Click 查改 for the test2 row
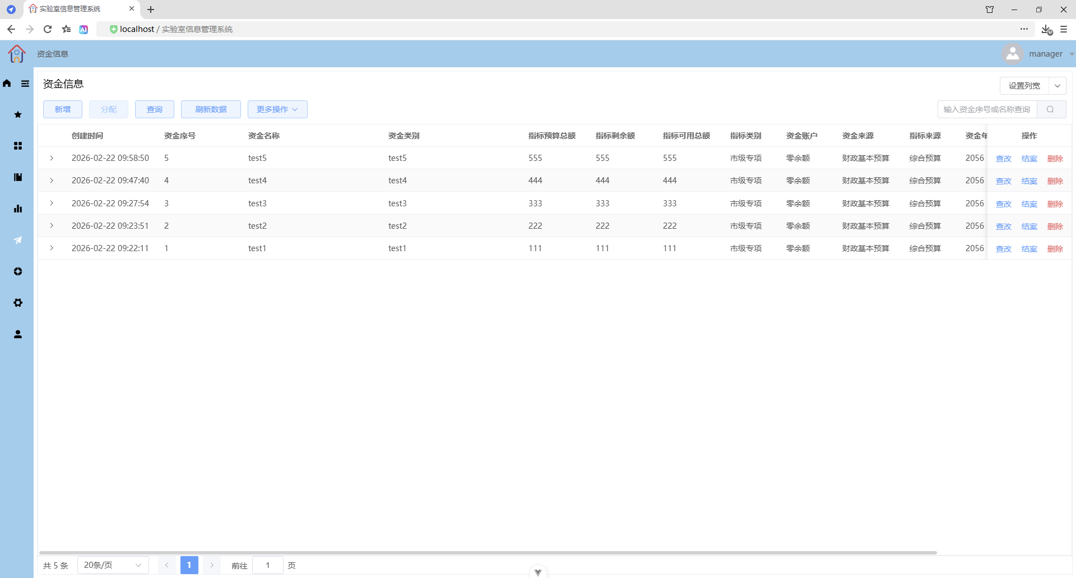This screenshot has width=1076, height=578. (x=1004, y=226)
